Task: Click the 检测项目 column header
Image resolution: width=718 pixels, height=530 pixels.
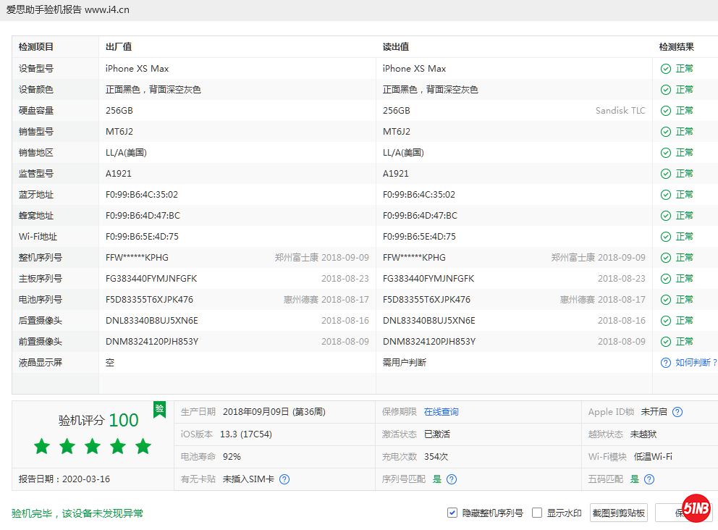Action: tap(36, 47)
